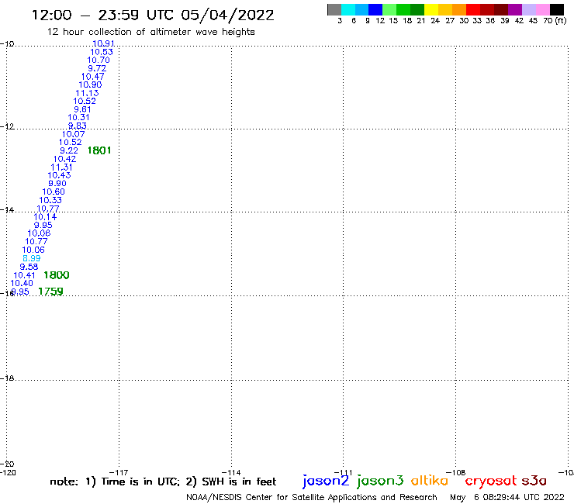Click the 10.14 wave height value
This screenshot has height=504, width=574.
(46, 216)
